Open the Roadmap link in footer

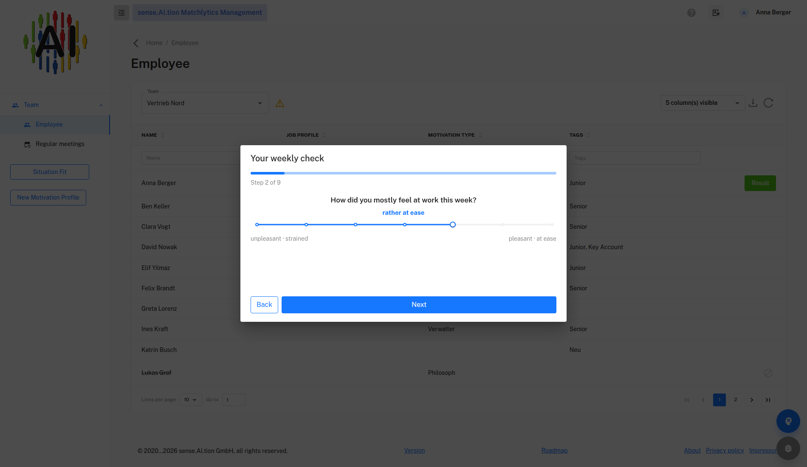[x=554, y=451]
